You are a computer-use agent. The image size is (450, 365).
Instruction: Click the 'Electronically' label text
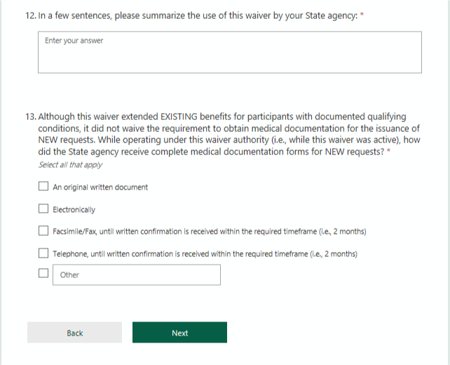(74, 210)
